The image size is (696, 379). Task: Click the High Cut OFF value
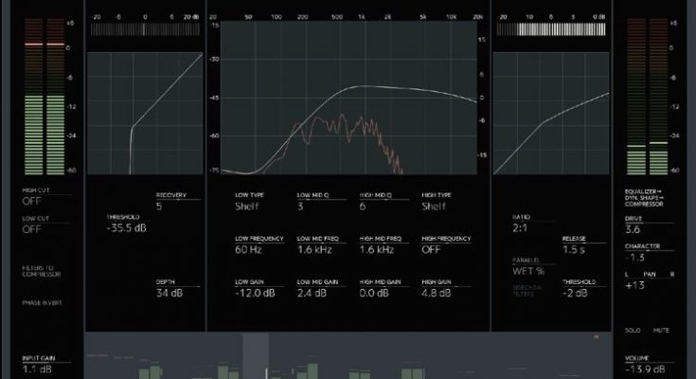pyautogui.click(x=31, y=201)
